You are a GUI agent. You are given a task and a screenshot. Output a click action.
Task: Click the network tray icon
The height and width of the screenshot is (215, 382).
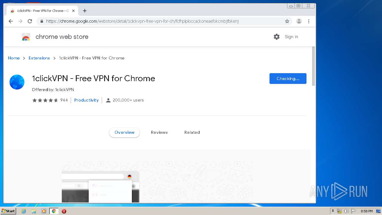(x=339, y=211)
